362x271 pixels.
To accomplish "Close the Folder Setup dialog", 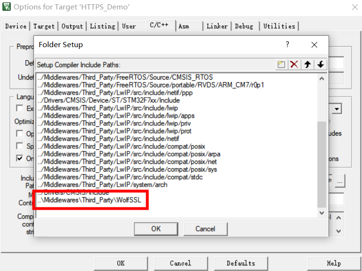I will click(314, 45).
